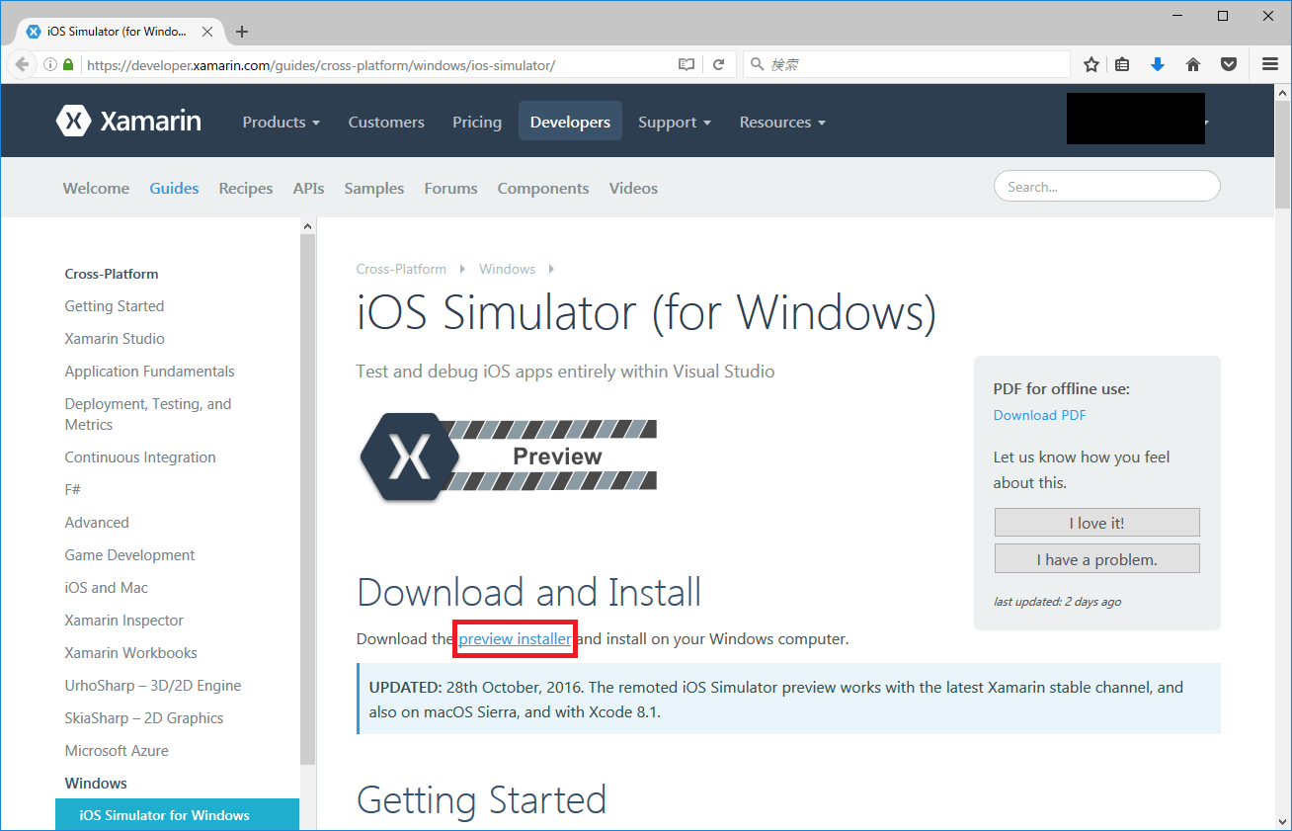This screenshot has width=1292, height=831.
Task: Open the Customers page
Action: (386, 123)
